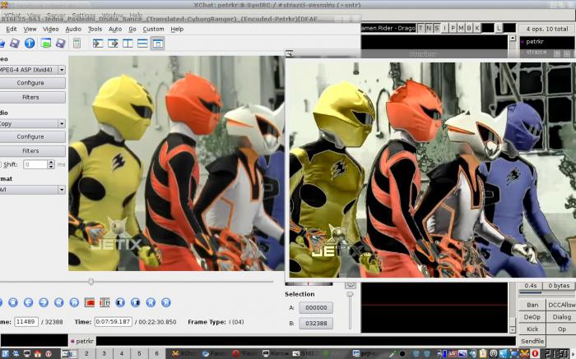Toggle channel mode P in XChat
This screenshot has width=576, height=359.
coord(453,28)
